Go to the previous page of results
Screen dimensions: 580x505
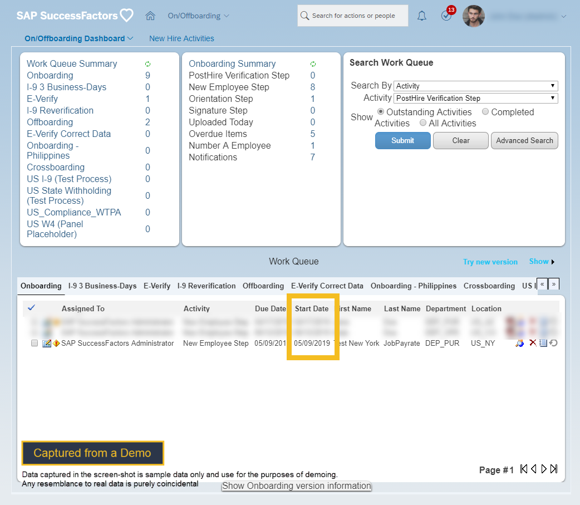533,469
